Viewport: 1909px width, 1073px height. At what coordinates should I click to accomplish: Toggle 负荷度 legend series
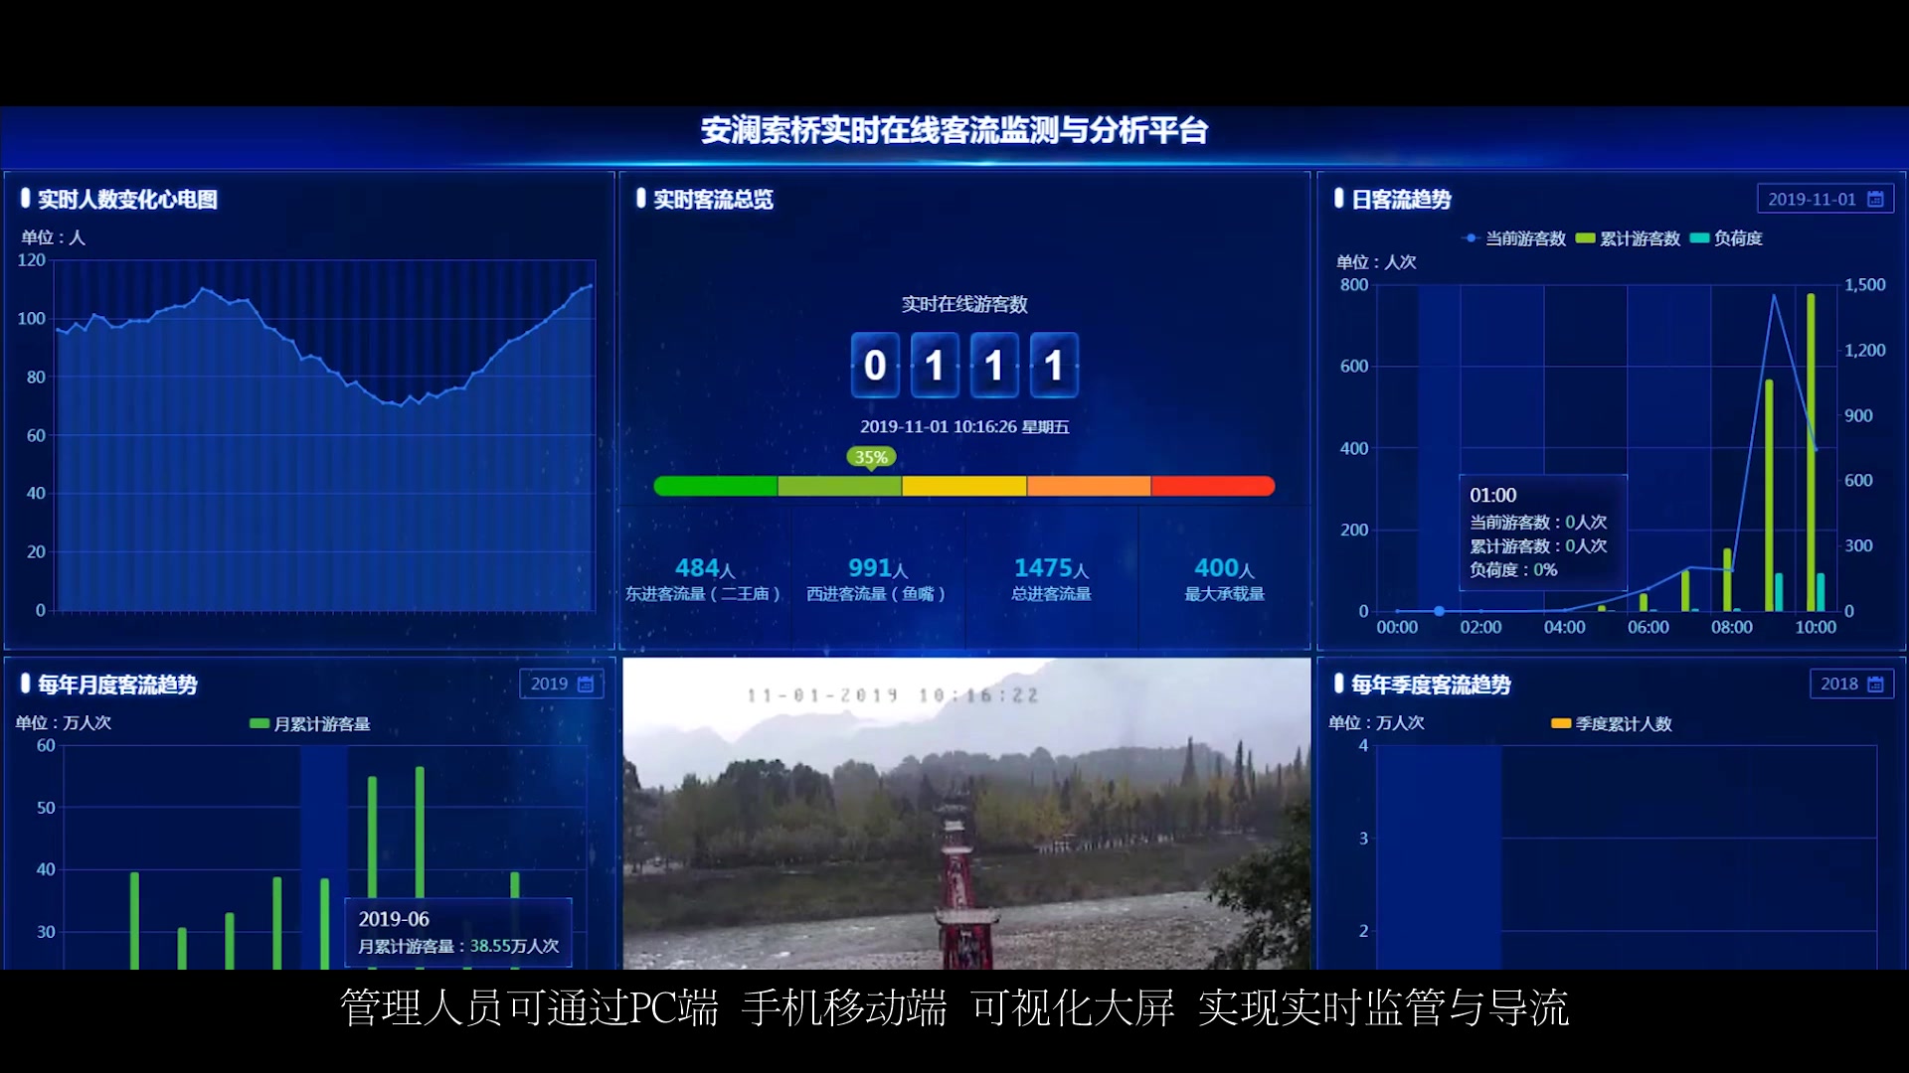pyautogui.click(x=1727, y=238)
